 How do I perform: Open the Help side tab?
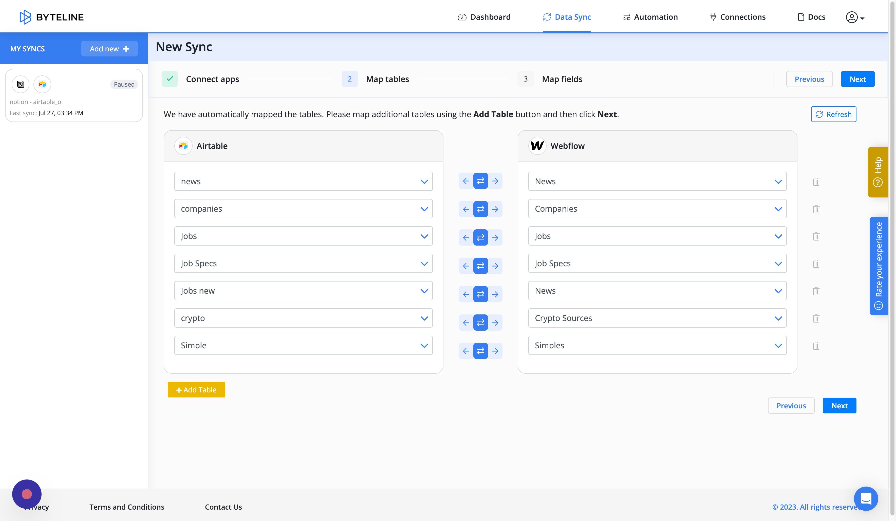click(878, 172)
